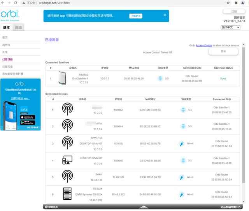Viewport: 249px width, 211px height.
Task: Open the Internet menu item in sidebar
Action: click(x=6, y=45)
